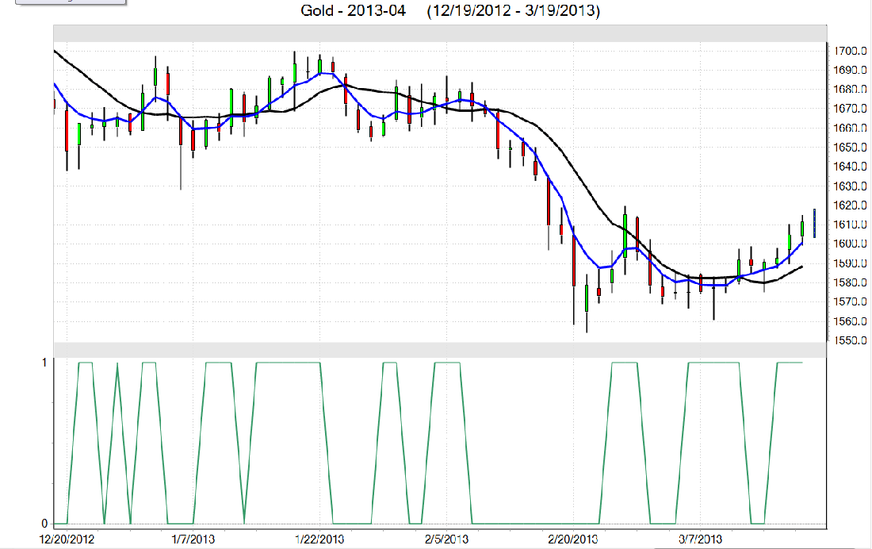Select the 1/22/2013 date label
The height and width of the screenshot is (549, 872).
(319, 539)
